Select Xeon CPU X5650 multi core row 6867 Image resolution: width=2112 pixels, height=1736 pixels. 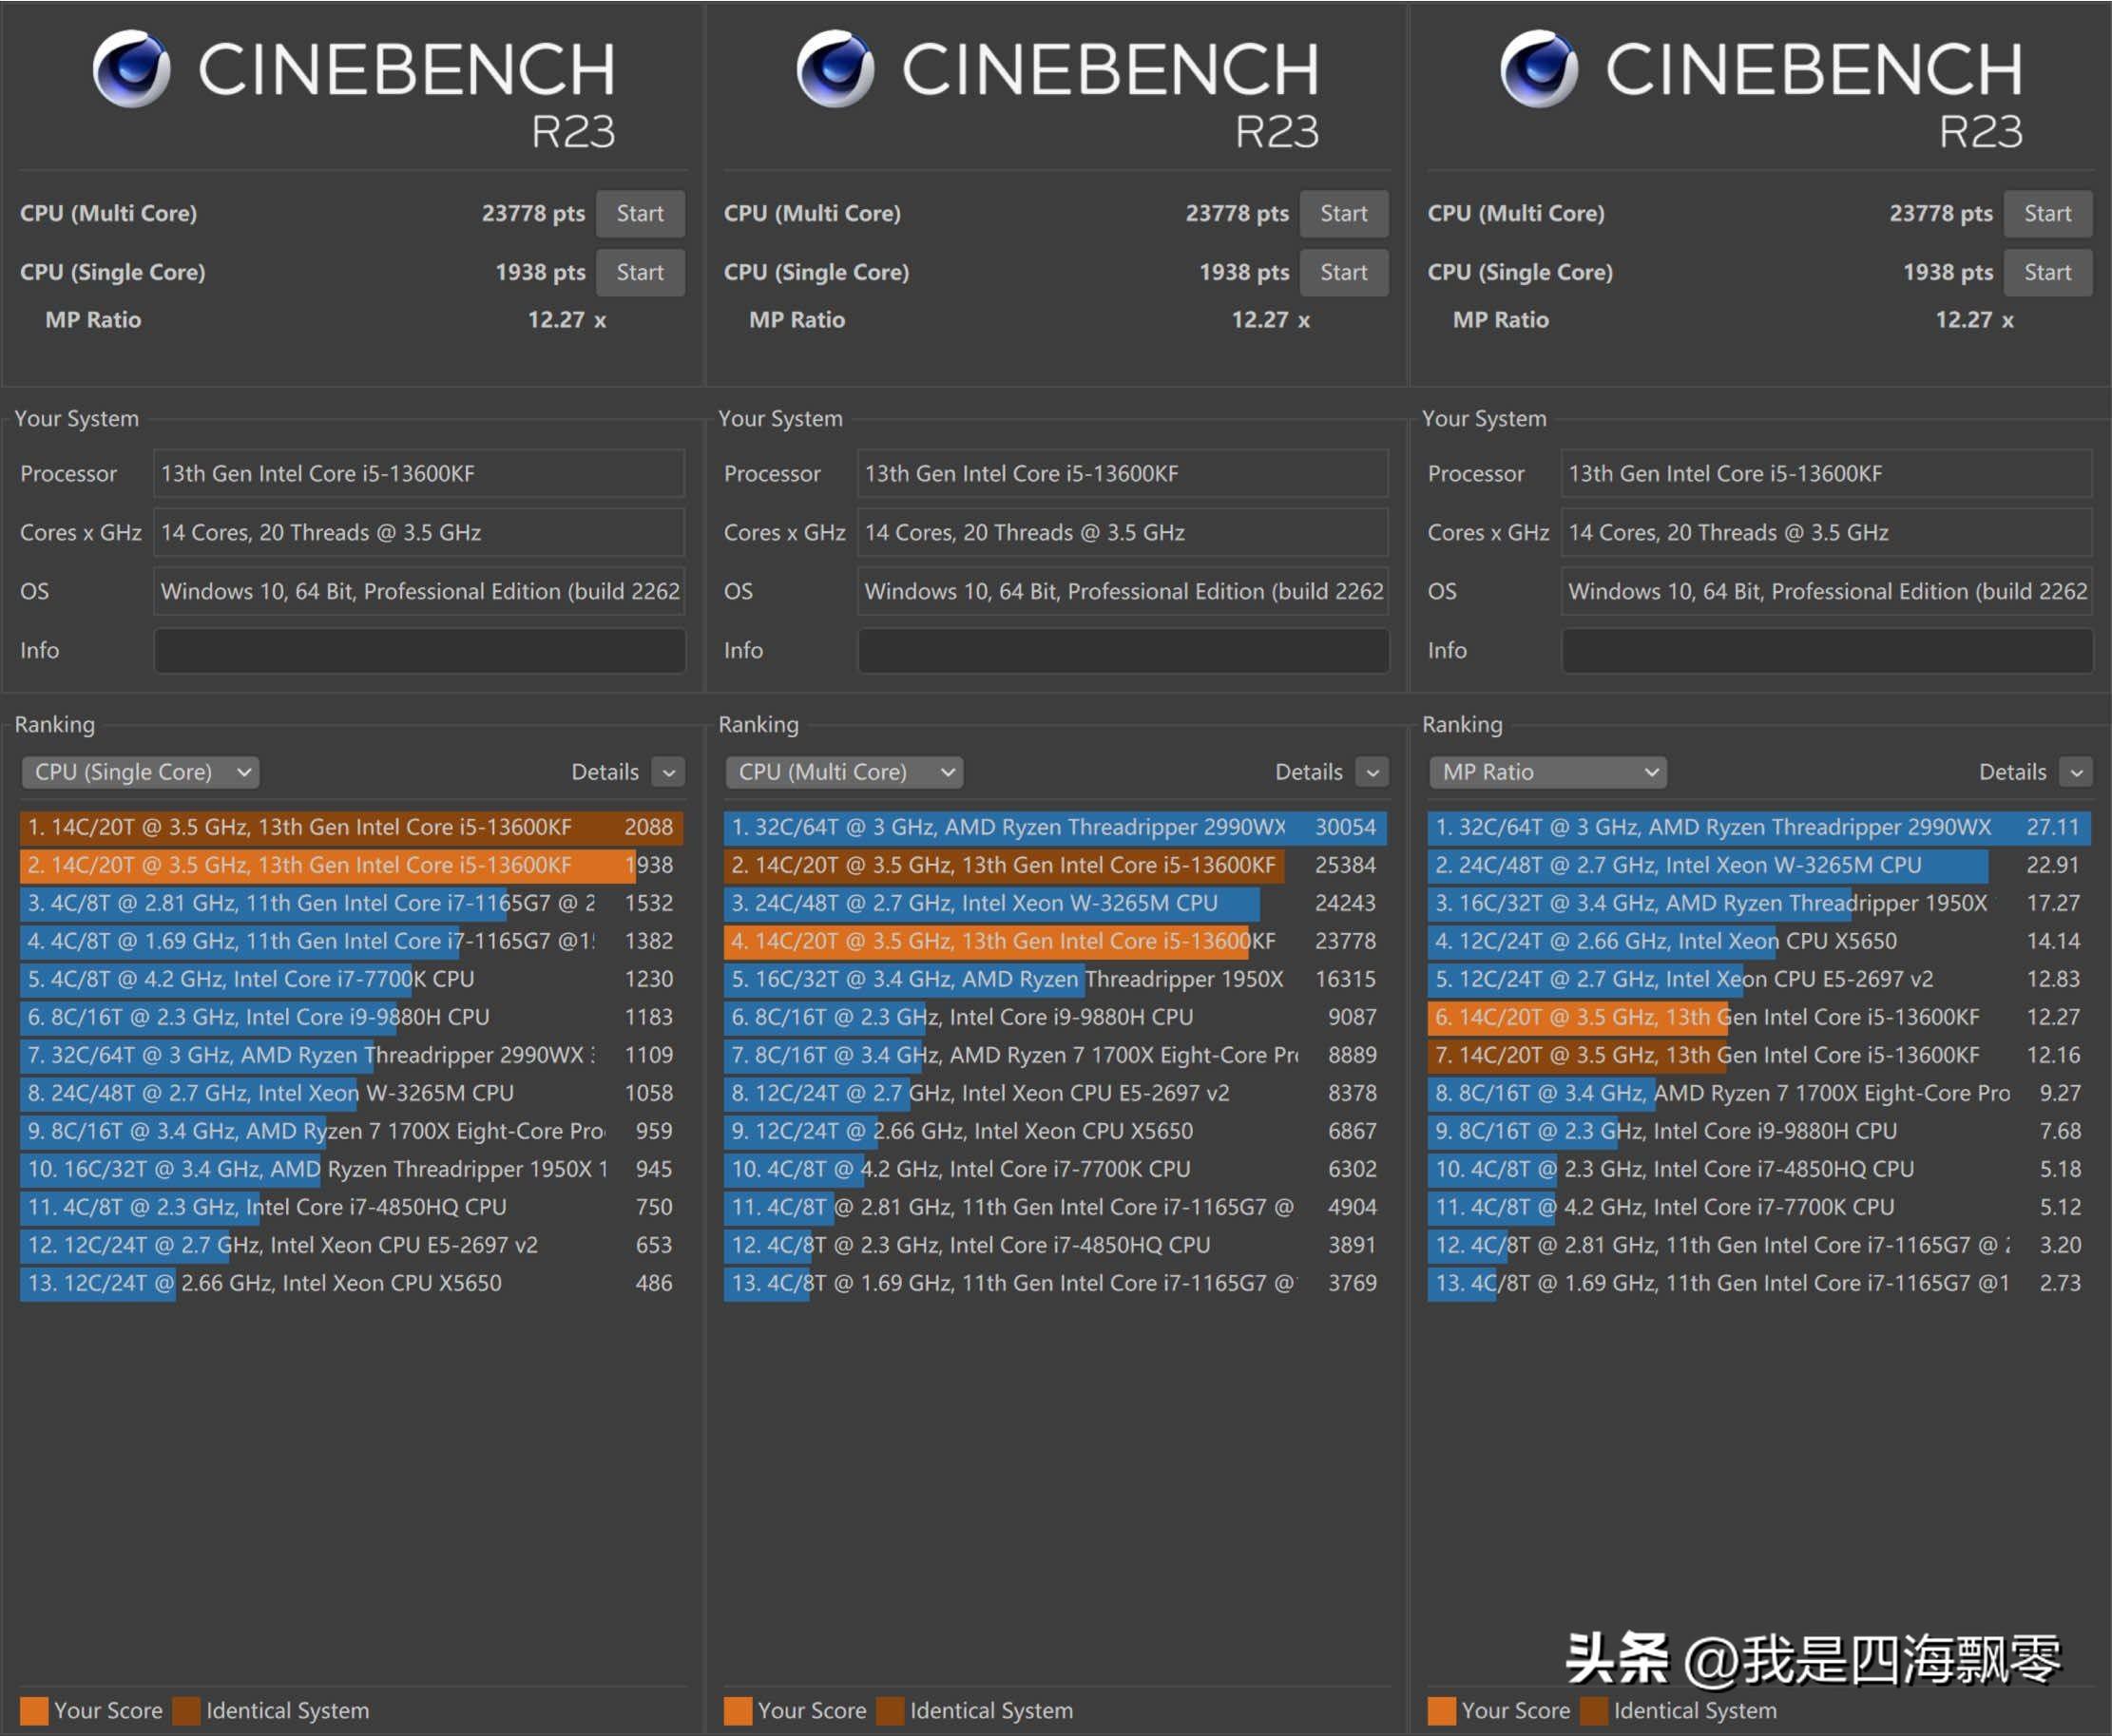[x=1055, y=1131]
